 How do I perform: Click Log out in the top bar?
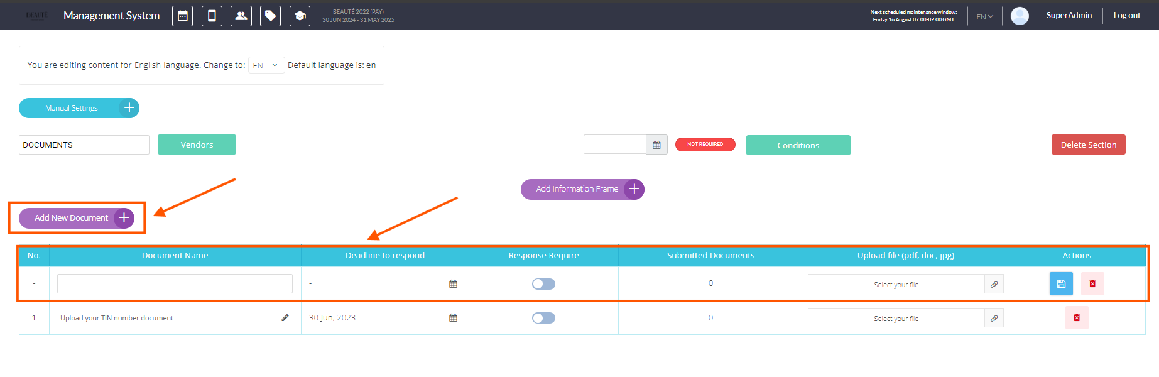(1126, 16)
